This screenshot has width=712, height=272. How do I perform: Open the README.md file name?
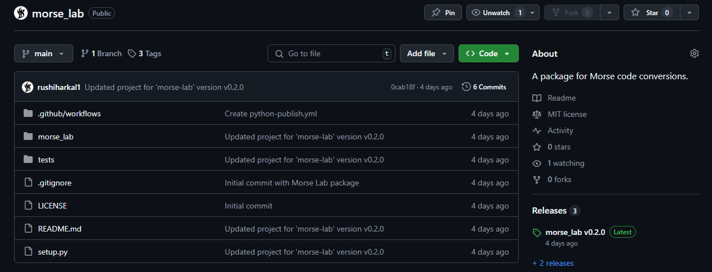pyautogui.click(x=60, y=229)
